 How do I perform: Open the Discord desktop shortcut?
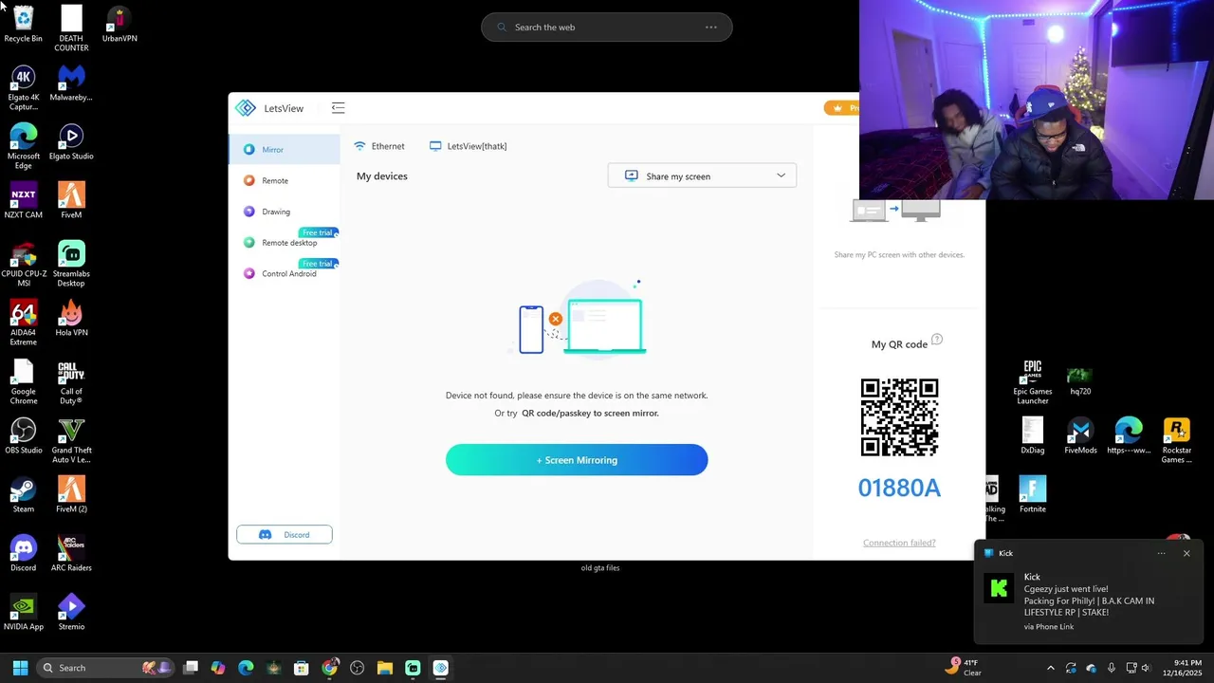pyautogui.click(x=24, y=553)
